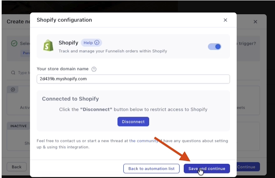Click the Back button in the background dialog
Screen dimensions: 275x178
point(17,167)
